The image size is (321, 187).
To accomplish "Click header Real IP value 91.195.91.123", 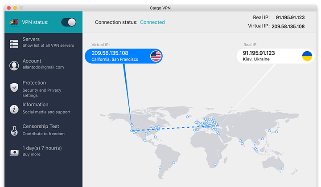I will pyautogui.click(x=290, y=17).
